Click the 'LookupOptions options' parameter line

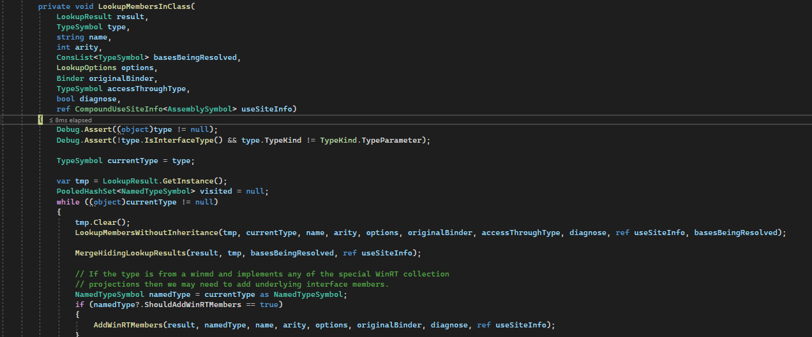[107, 68]
